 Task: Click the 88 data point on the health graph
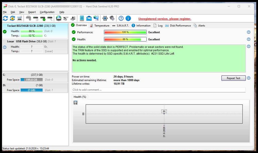point(164,114)
